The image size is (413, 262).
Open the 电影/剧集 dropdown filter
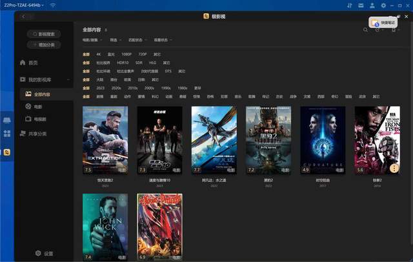(92, 40)
